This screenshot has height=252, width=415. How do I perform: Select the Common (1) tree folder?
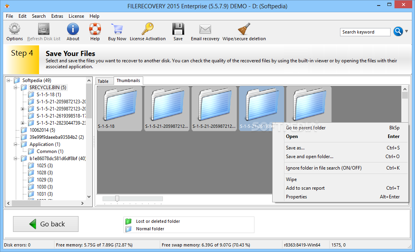pos(50,151)
